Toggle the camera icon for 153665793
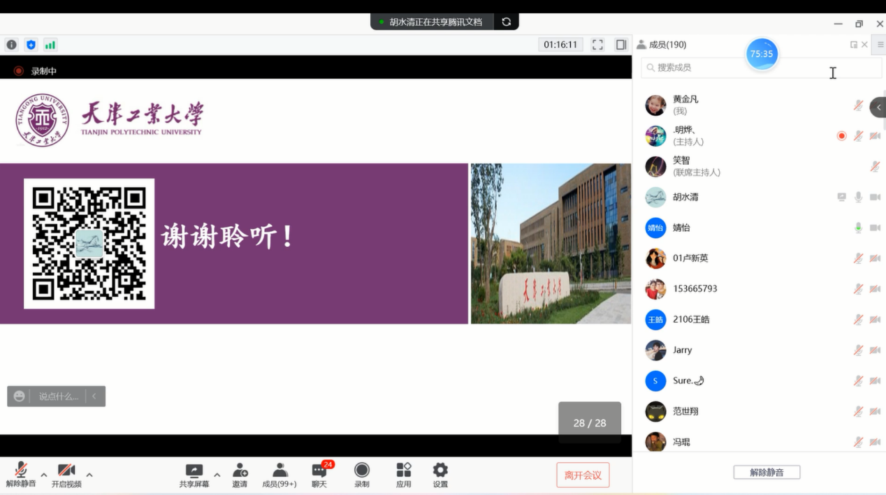 pyautogui.click(x=875, y=289)
